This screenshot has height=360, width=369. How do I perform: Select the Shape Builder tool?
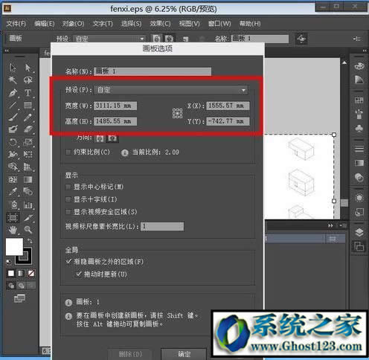[x=13, y=167]
